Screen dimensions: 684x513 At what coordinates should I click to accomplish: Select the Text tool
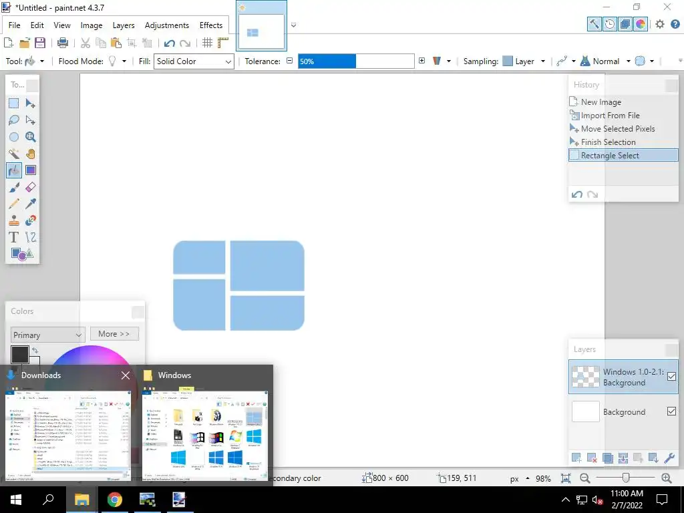point(13,237)
